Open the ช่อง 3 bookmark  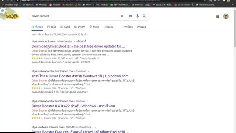[101, 5]
